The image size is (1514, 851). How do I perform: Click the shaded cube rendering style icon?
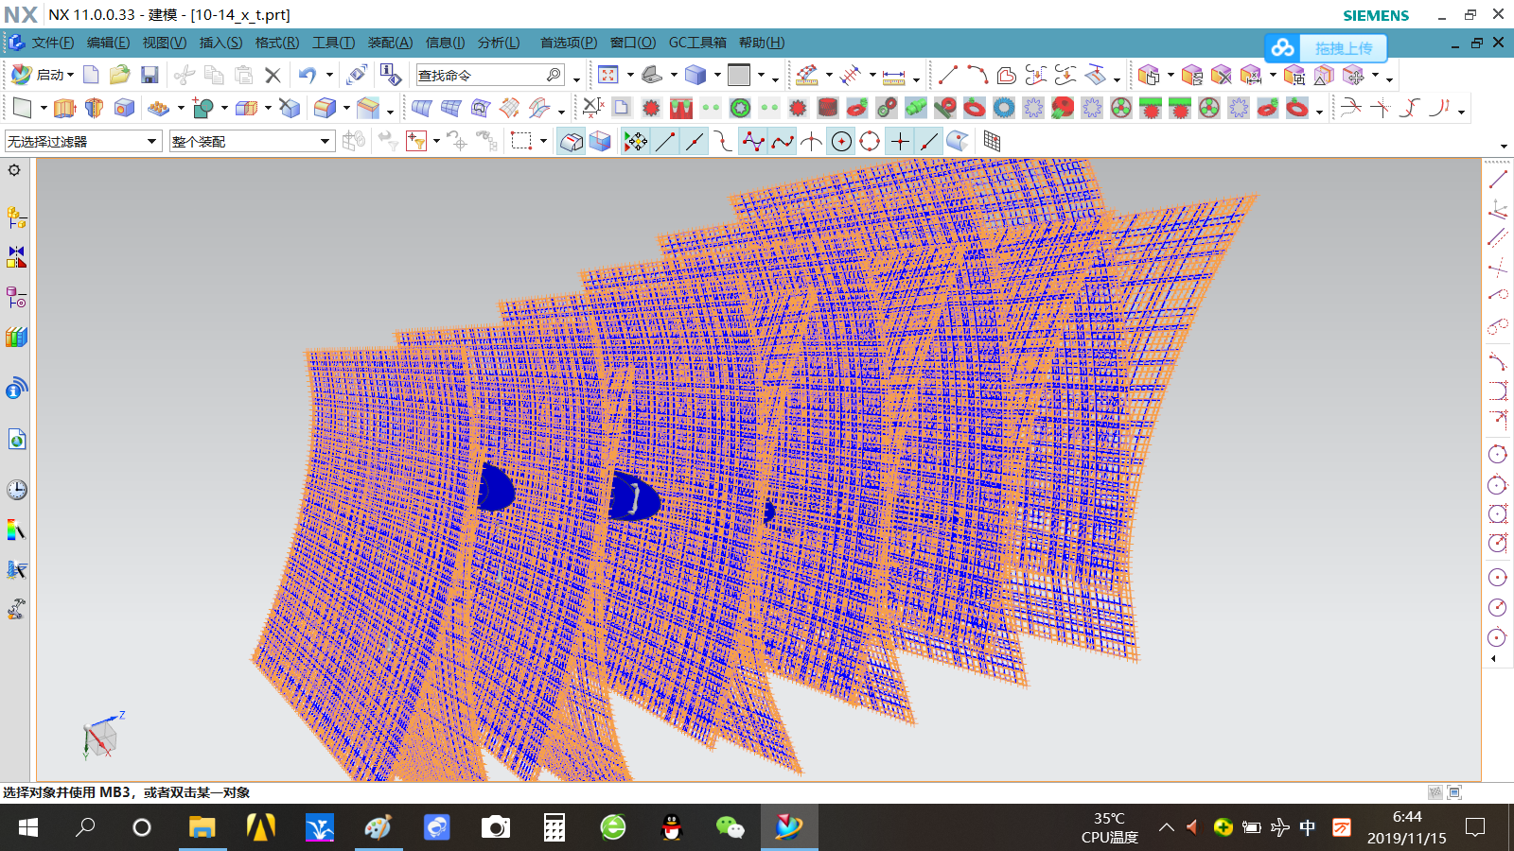tap(695, 75)
